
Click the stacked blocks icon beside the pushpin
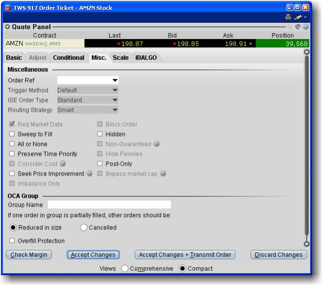click(x=289, y=17)
